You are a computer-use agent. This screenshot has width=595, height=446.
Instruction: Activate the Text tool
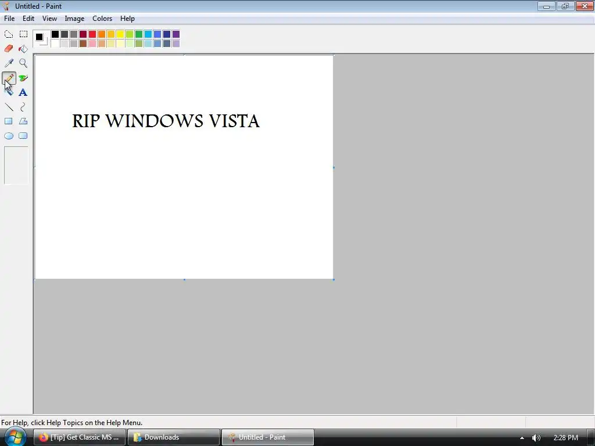point(23,92)
